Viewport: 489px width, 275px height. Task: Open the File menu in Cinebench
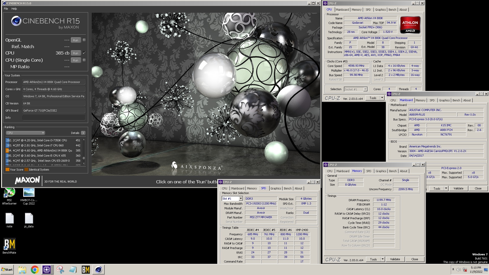[6, 9]
